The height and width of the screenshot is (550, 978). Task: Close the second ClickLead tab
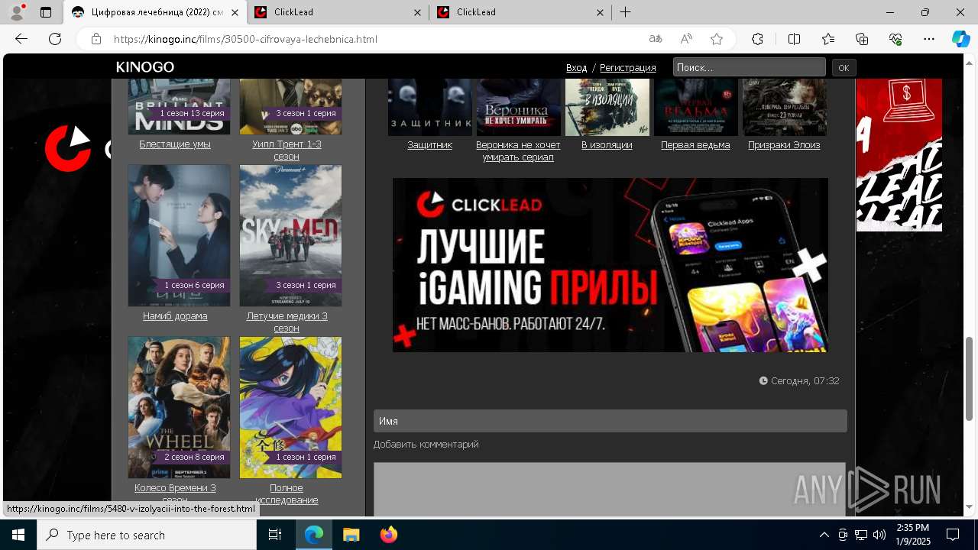(601, 12)
